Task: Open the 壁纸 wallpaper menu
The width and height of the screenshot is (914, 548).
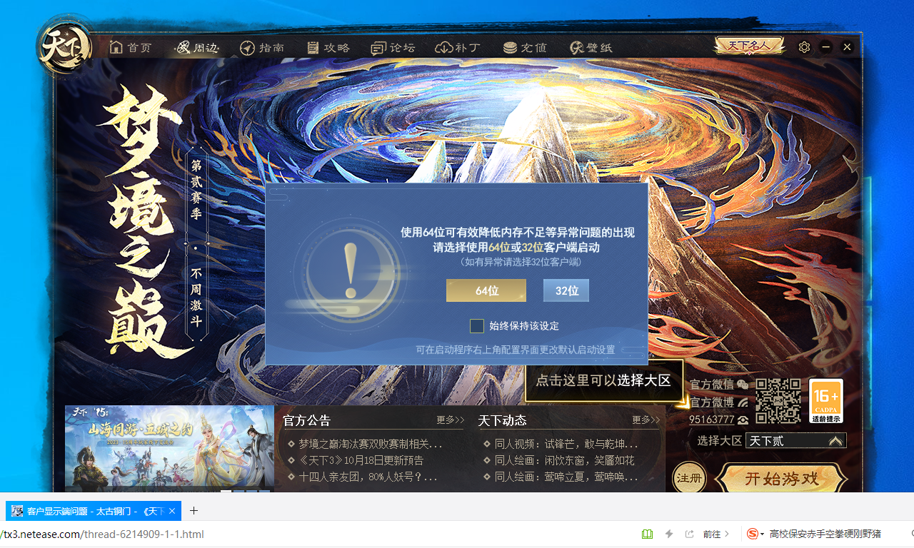Action: tap(591, 48)
